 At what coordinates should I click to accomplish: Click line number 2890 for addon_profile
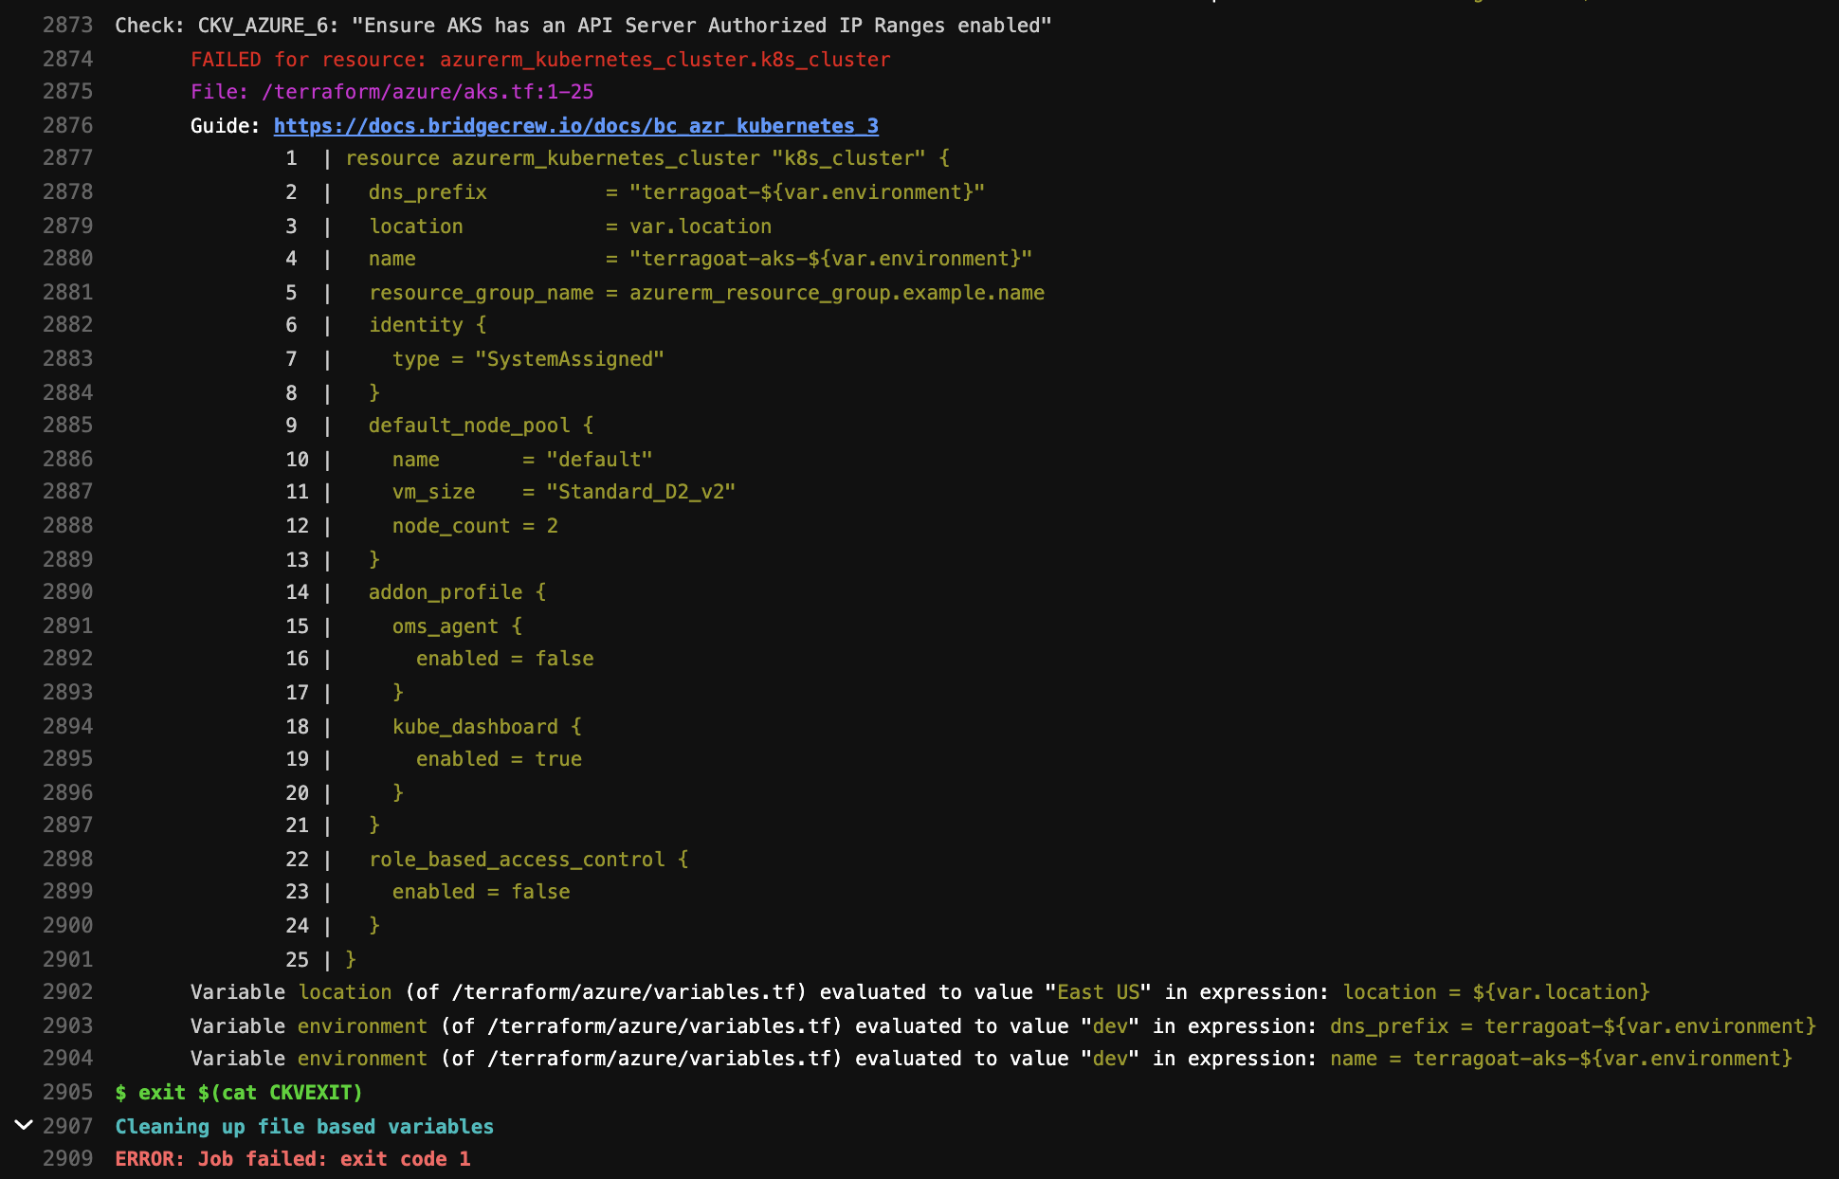coord(67,591)
